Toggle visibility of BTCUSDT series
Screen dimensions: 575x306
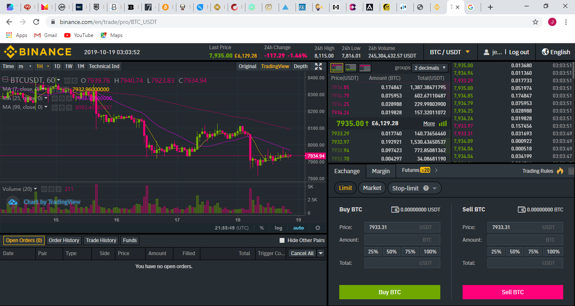[68, 80]
